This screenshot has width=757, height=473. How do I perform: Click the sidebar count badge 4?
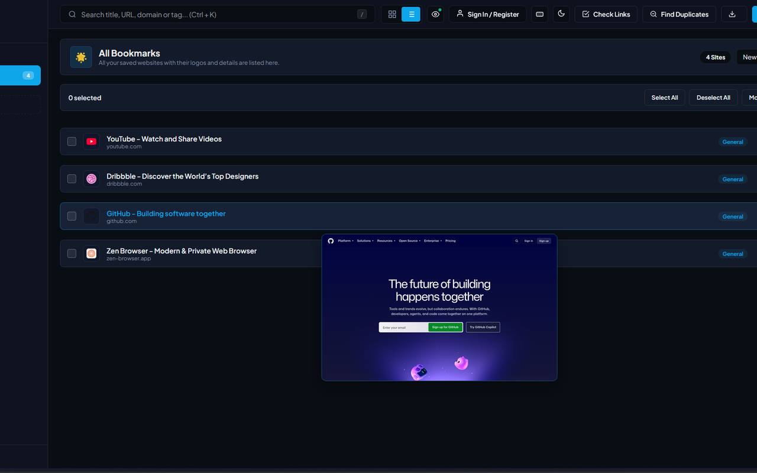28,75
